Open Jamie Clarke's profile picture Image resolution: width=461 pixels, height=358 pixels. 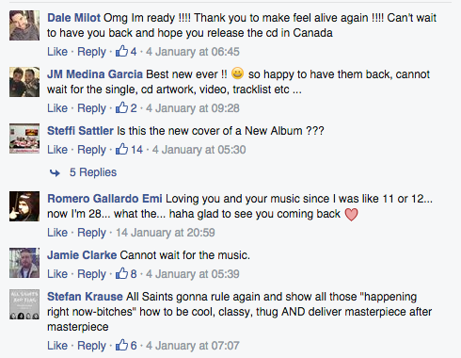click(24, 263)
